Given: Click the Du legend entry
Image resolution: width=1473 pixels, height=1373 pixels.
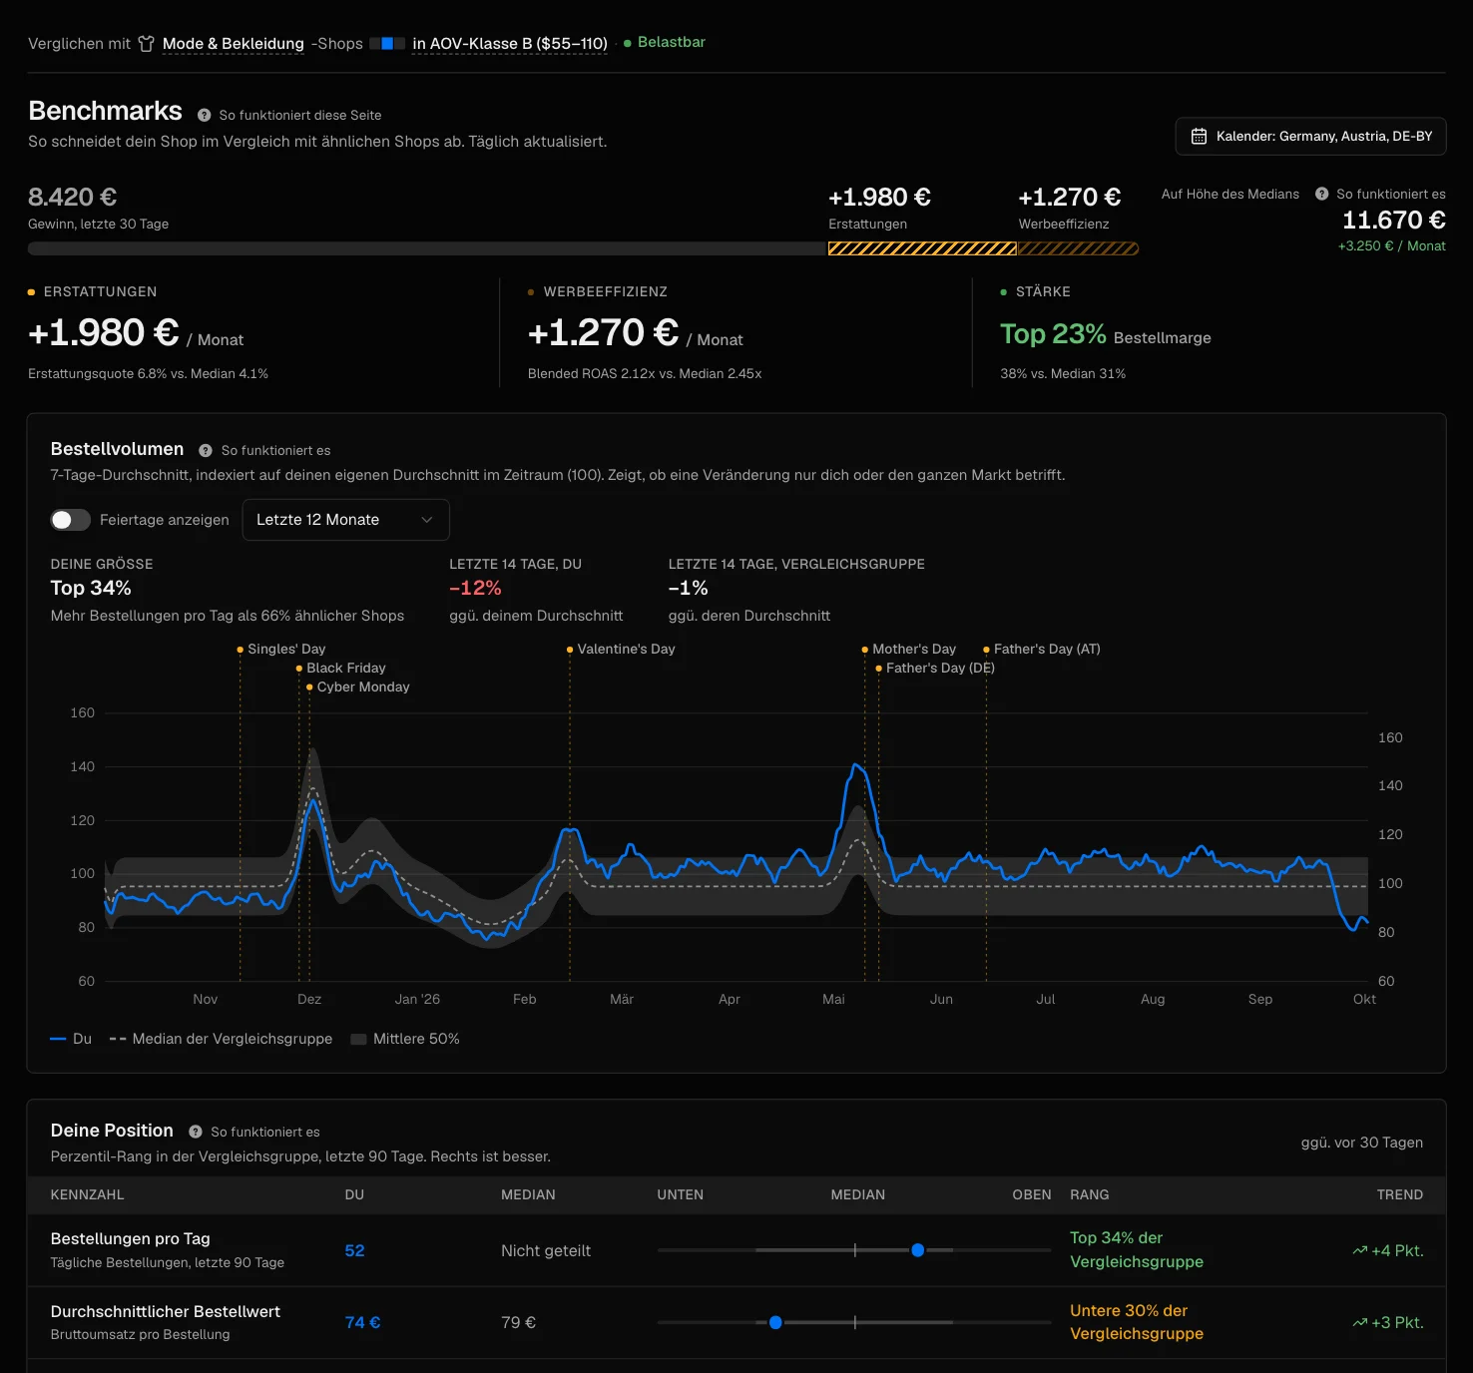Looking at the screenshot, I should (x=71, y=1039).
